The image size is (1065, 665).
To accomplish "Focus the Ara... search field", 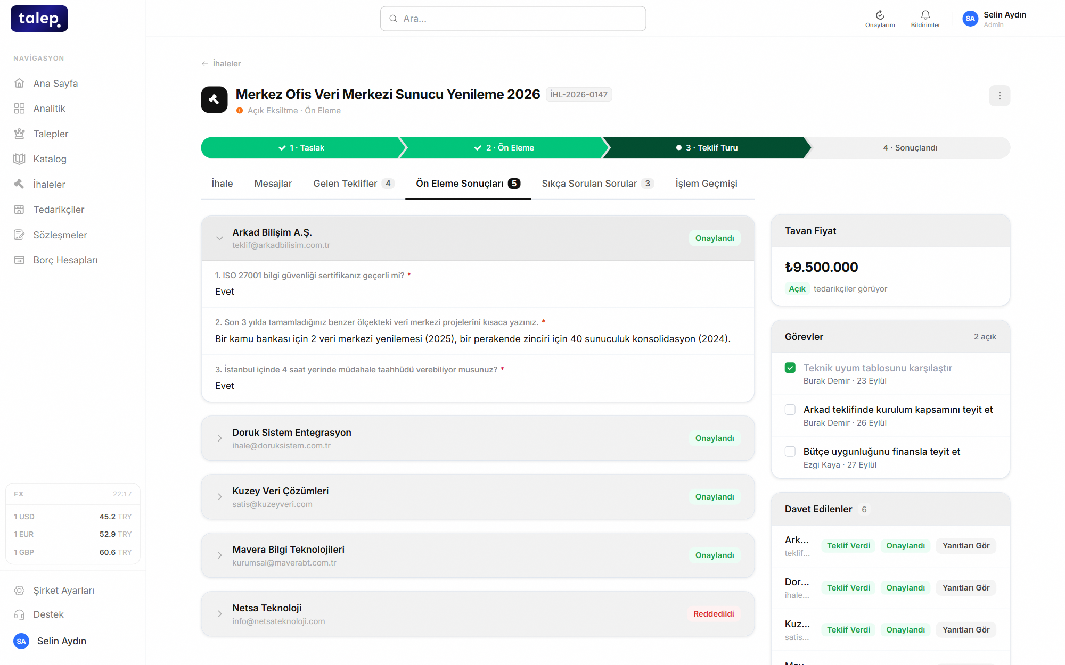I will point(513,19).
